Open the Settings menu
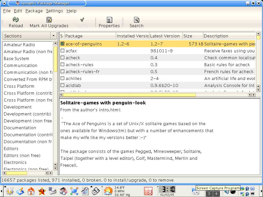 (54, 11)
